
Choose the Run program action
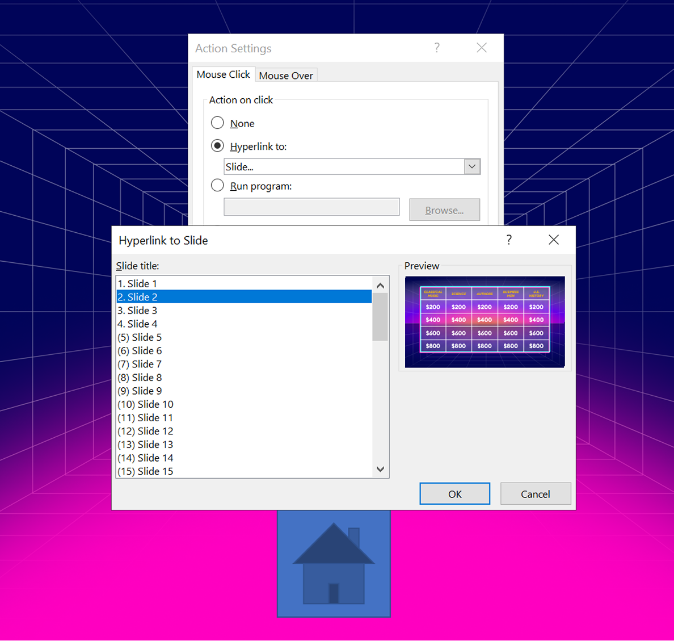click(217, 185)
